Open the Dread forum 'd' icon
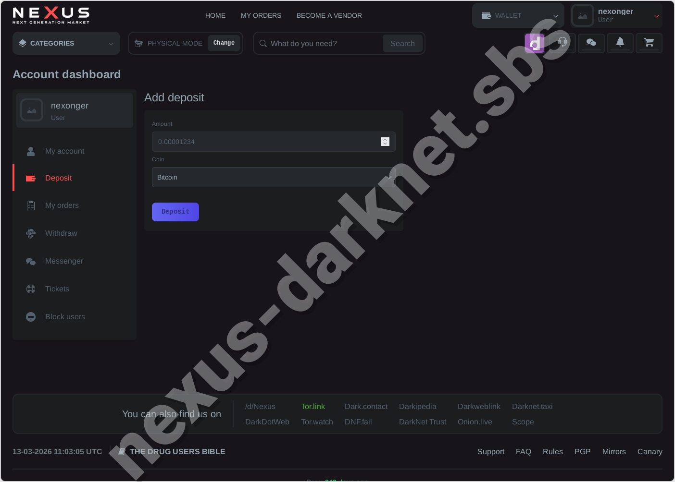The height and width of the screenshot is (482, 675). [534, 43]
